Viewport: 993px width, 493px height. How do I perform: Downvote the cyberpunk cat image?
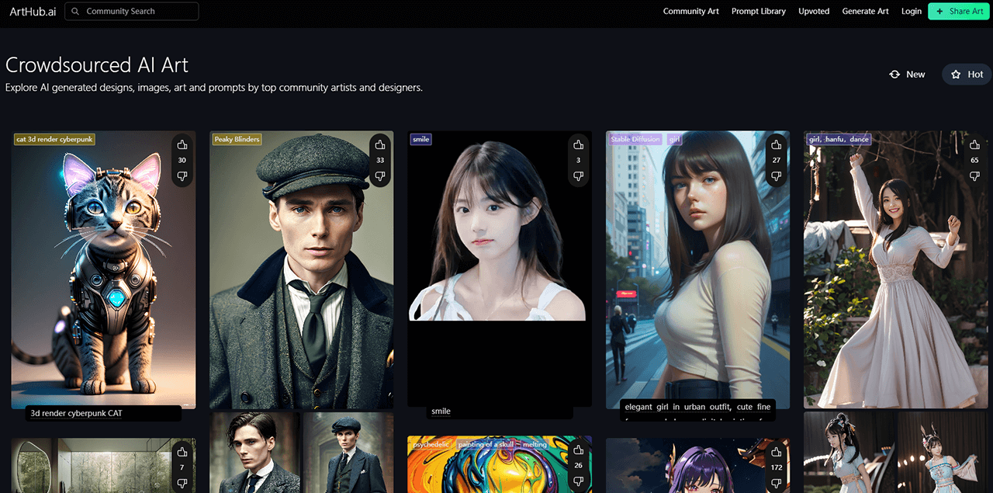182,176
